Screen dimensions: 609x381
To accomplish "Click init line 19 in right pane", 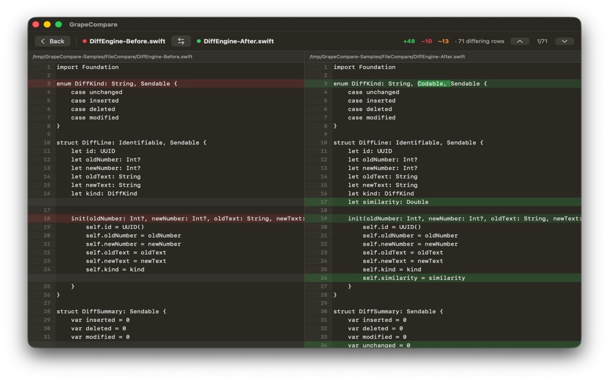I will point(443,219).
